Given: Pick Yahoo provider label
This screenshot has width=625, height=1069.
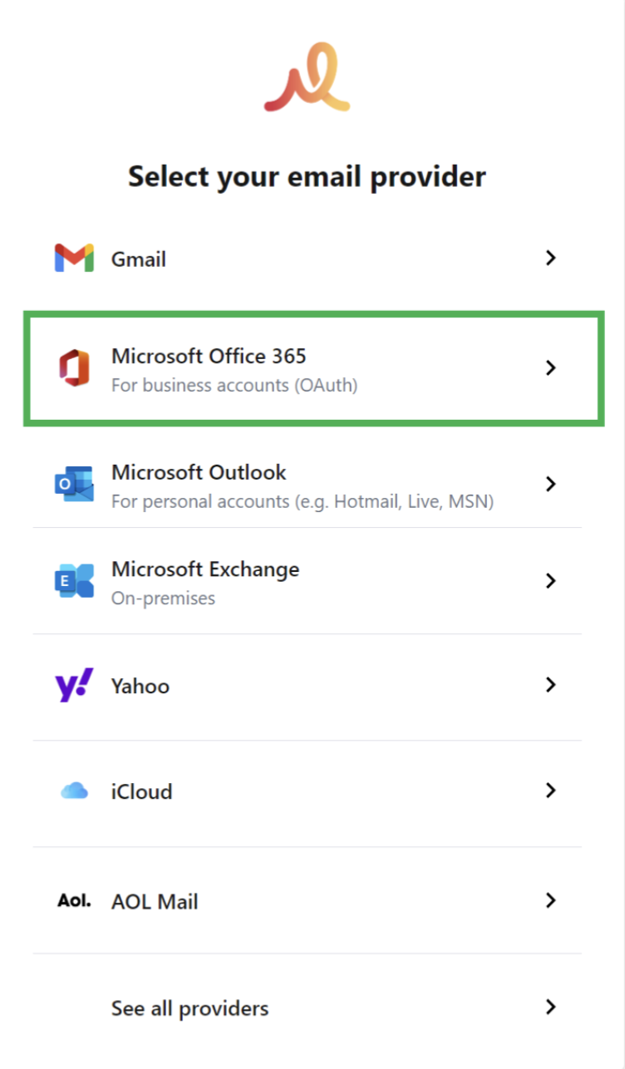Looking at the screenshot, I should 140,686.
